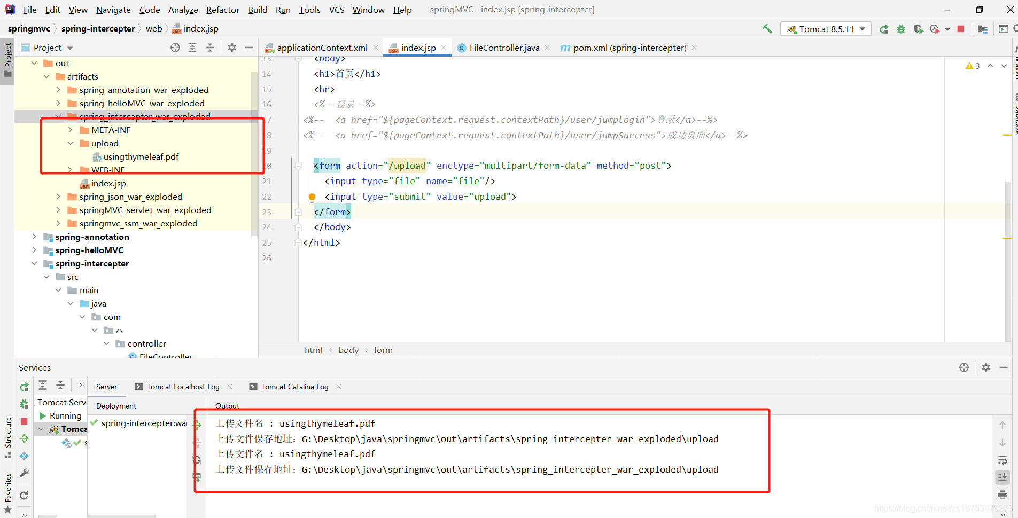Viewport: 1018px width, 518px height.
Task: Toggle the code fold marker at line 20
Action: 299,166
